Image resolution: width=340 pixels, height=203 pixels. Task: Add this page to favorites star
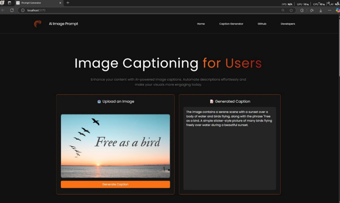coord(291,10)
